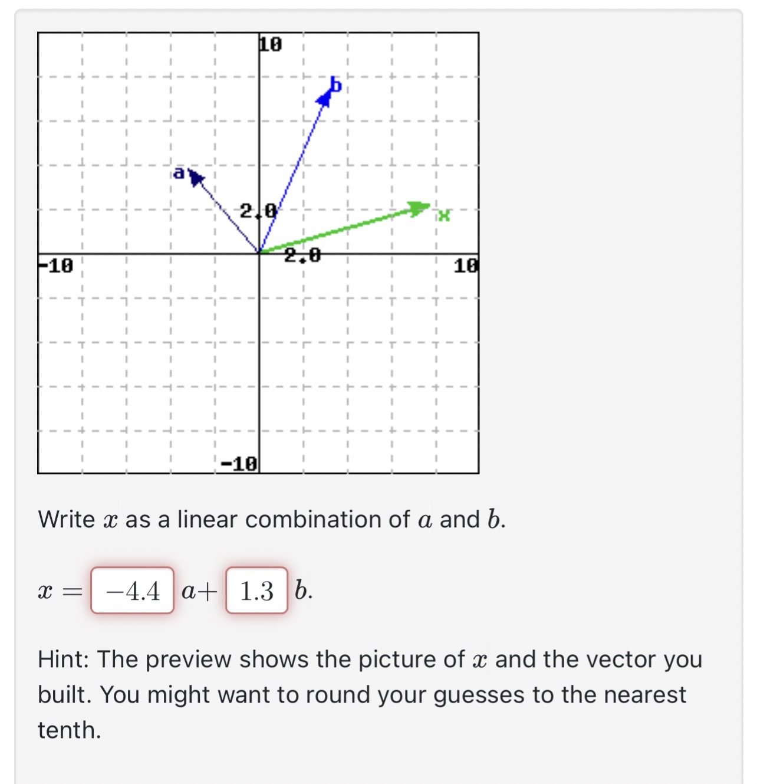Select the input field containing 1.3

(255, 591)
